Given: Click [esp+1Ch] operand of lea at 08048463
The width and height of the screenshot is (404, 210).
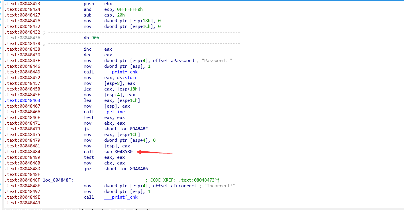Looking at the screenshot, I should (x=129, y=100).
